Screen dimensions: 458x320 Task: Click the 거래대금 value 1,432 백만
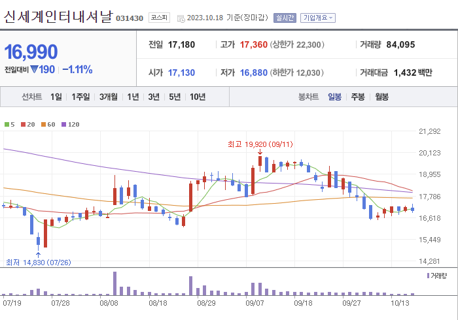point(413,72)
